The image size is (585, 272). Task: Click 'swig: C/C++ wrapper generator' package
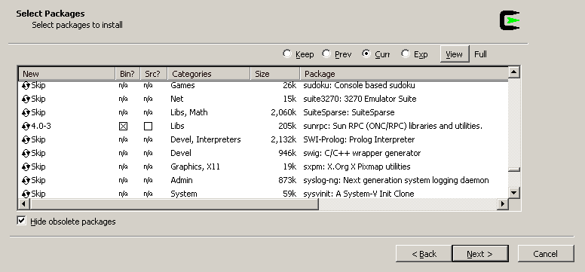click(x=362, y=153)
